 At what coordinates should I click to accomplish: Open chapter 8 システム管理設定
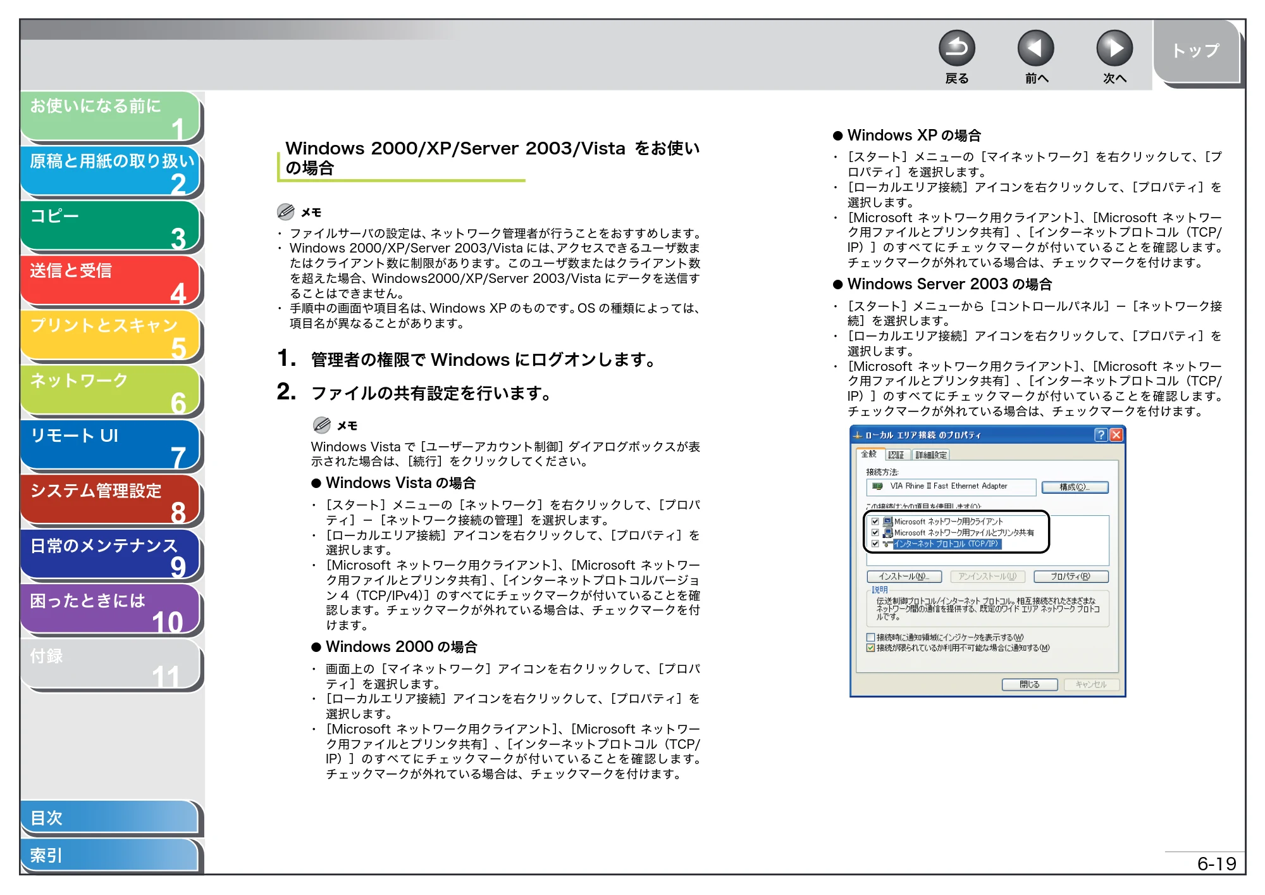pyautogui.click(x=111, y=501)
